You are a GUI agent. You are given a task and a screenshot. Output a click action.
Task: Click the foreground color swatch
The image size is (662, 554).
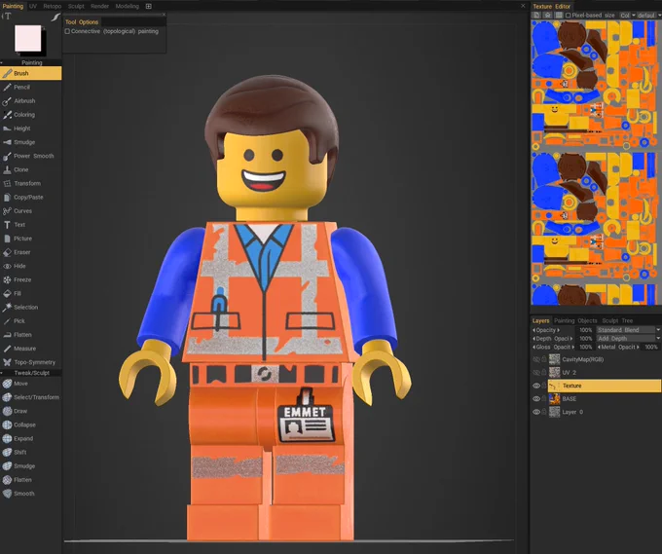pos(28,38)
